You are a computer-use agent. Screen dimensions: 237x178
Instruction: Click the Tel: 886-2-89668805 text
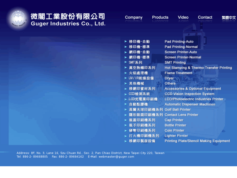coord(32,157)
